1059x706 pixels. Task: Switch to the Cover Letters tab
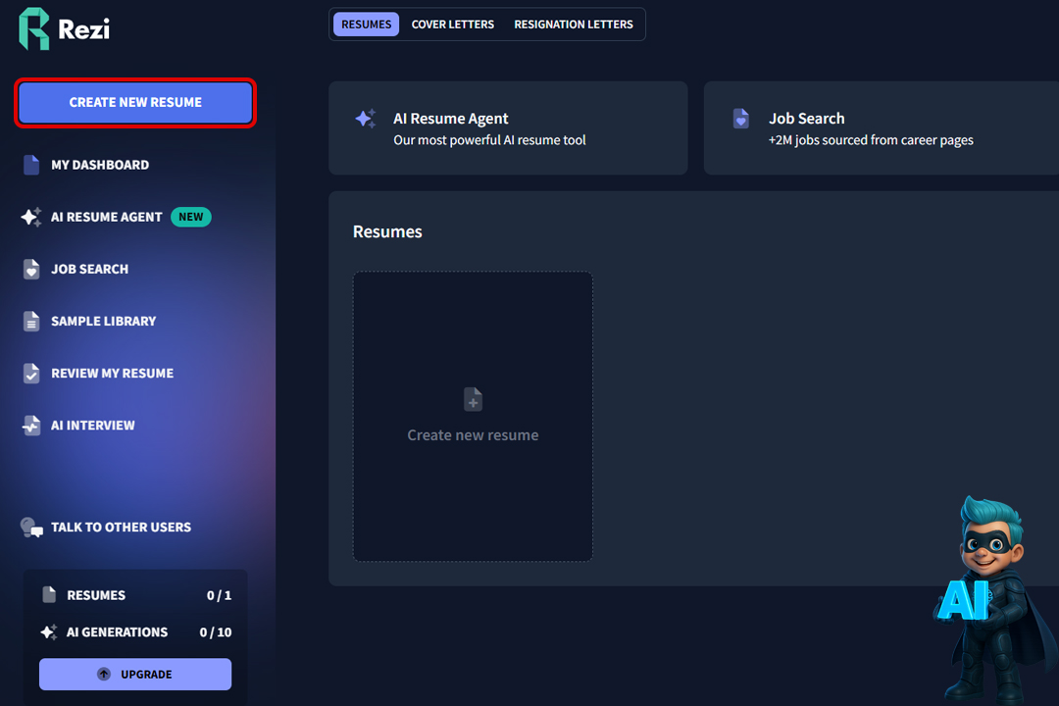pos(452,25)
